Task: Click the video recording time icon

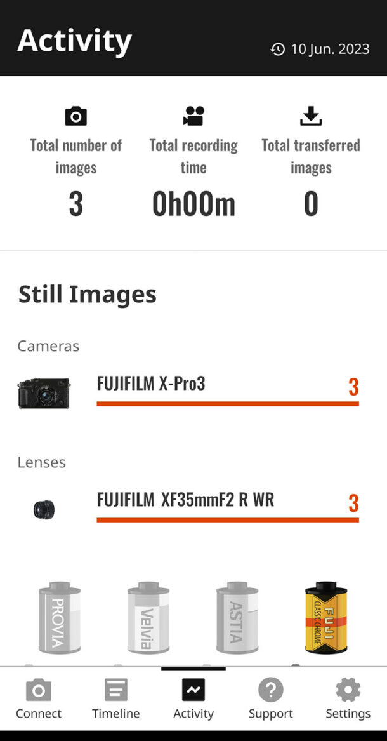Action: [192, 116]
